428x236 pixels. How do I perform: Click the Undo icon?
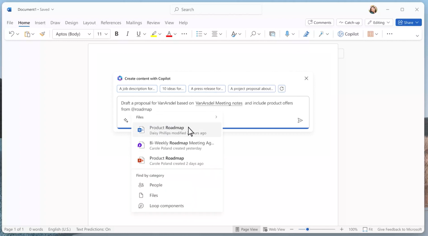pyautogui.click(x=11, y=34)
